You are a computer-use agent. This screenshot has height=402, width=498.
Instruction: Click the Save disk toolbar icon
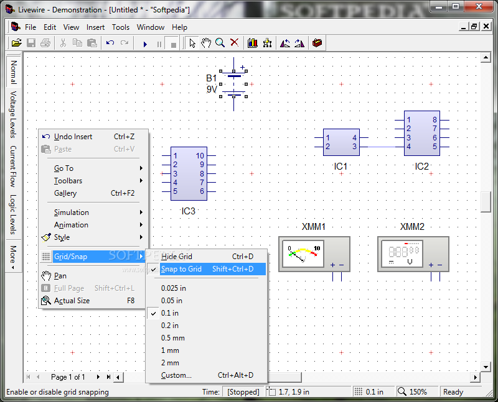pos(31,43)
